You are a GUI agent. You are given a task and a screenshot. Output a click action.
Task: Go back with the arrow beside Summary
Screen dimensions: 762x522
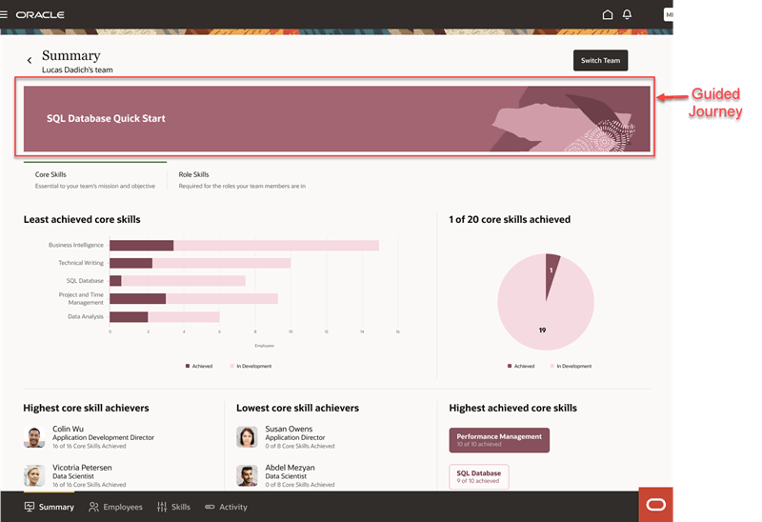coord(30,60)
